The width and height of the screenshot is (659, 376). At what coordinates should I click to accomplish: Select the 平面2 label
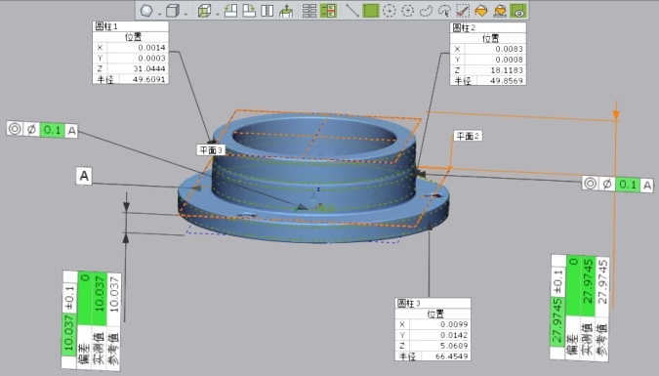point(468,136)
